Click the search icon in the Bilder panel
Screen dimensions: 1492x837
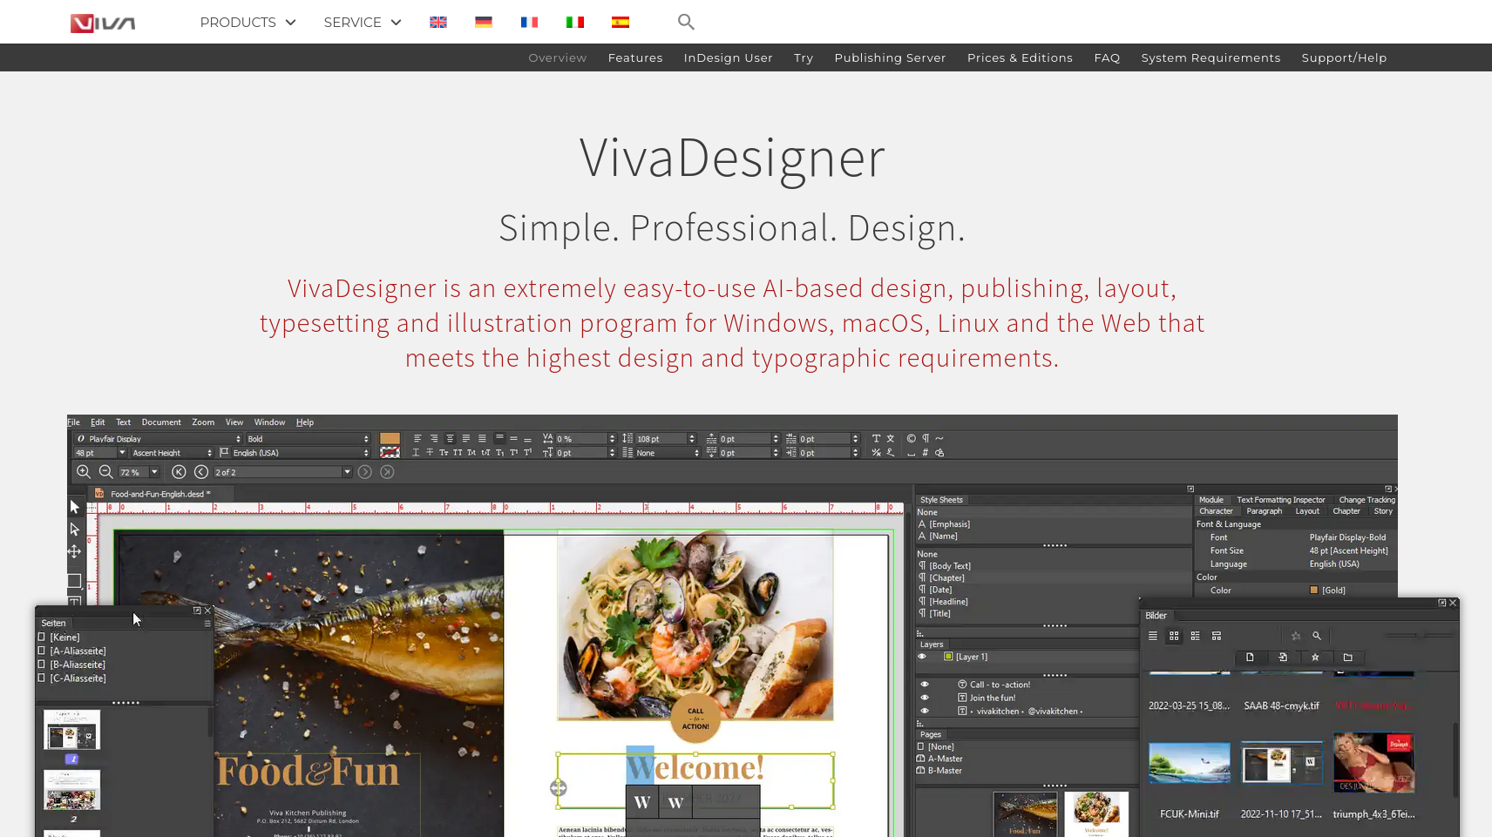click(1317, 636)
